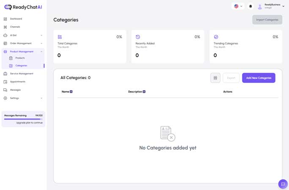Viewport: 289px width, 190px height.
Task: Sort by the Name column arrow
Action: point(71,92)
